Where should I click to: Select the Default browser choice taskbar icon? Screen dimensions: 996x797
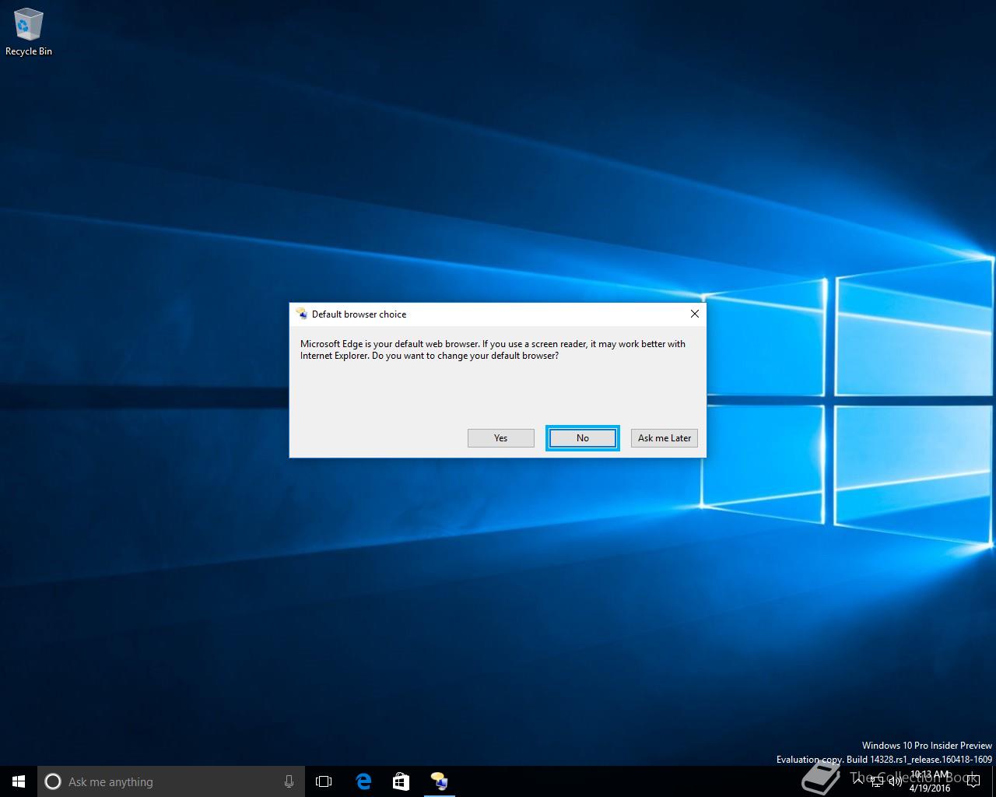[x=439, y=781]
